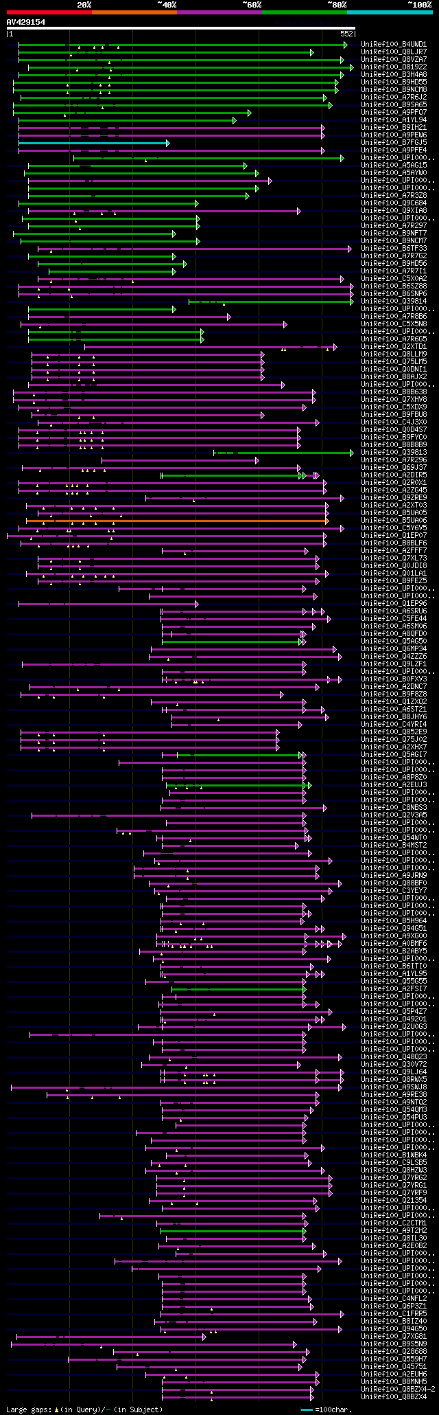Select the UniRef100_A7R6J2 label

394,98
